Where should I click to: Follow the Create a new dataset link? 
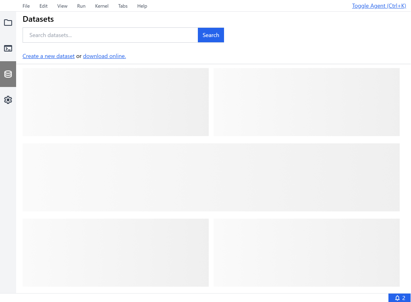tap(48, 56)
